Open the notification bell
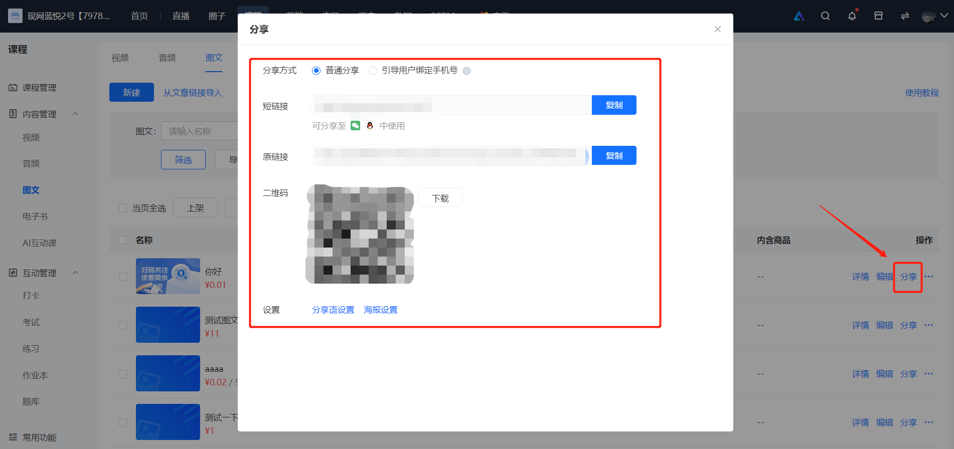Viewport: 954px width, 449px height. (x=852, y=16)
